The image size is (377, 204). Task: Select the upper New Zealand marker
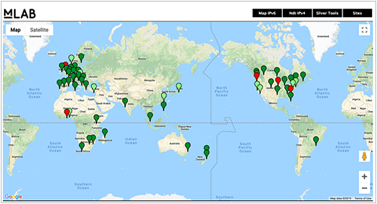(x=206, y=148)
